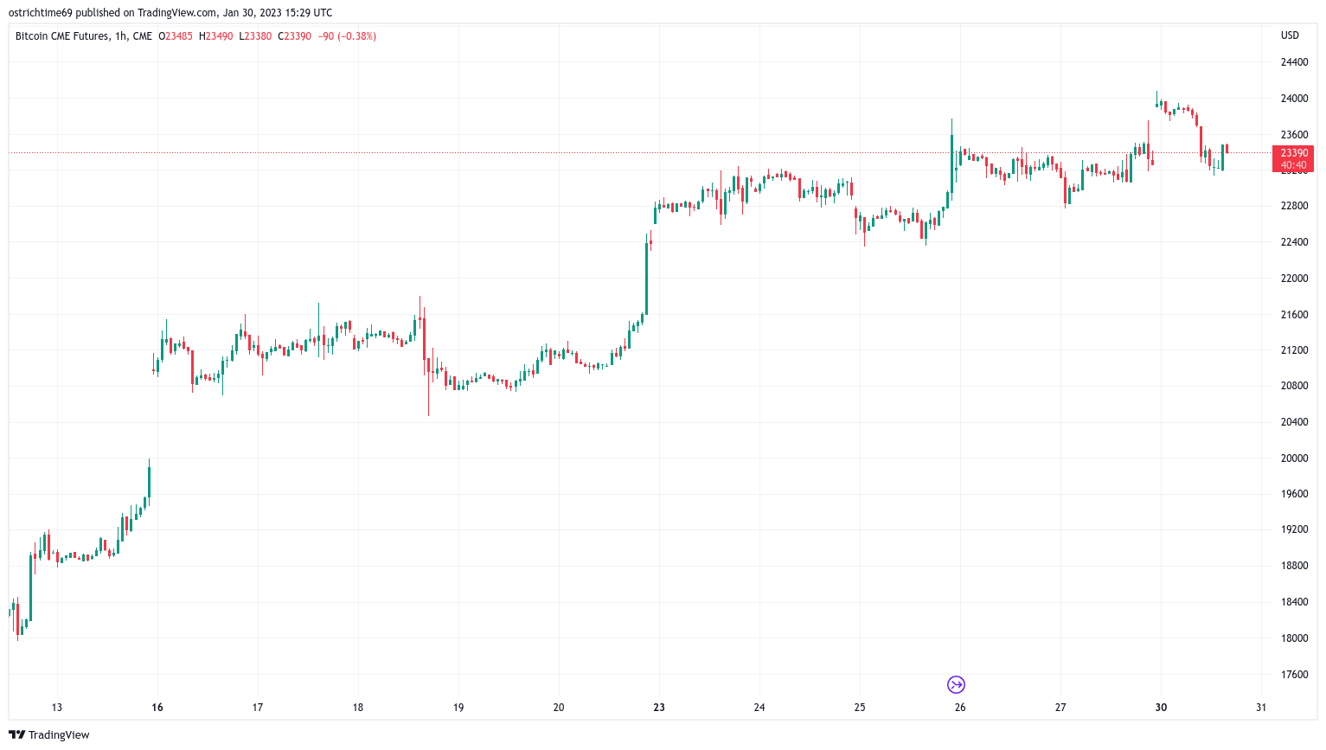This screenshot has height=750, width=1326.
Task: Click the 17600 label on price axis
Action: pos(1294,675)
